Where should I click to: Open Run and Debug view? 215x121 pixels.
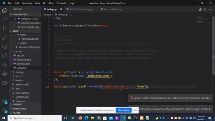[4, 37]
